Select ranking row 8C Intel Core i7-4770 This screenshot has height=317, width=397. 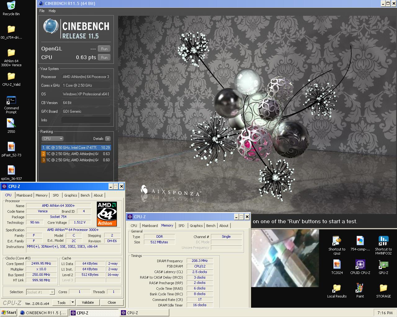[x=76, y=148]
